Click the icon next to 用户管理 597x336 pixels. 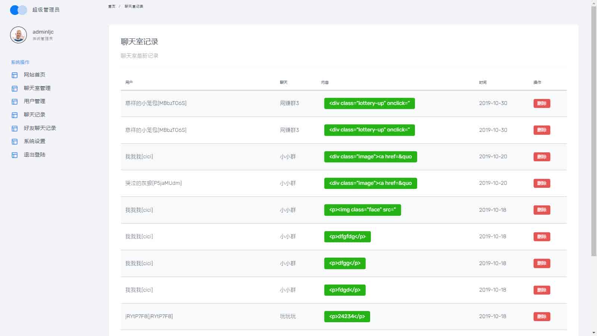[x=15, y=102]
